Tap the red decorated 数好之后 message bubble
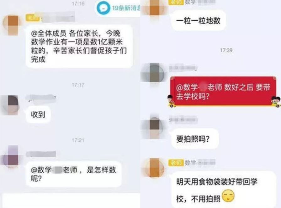Viewport: 281px width, 208px height. tap(224, 92)
